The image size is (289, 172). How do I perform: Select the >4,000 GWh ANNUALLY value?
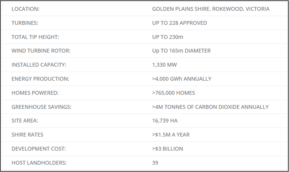tap(182, 79)
